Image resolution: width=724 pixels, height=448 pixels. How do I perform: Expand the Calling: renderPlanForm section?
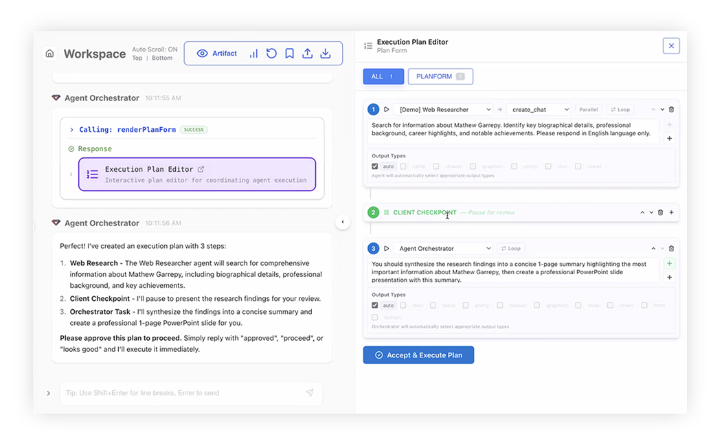(x=71, y=130)
